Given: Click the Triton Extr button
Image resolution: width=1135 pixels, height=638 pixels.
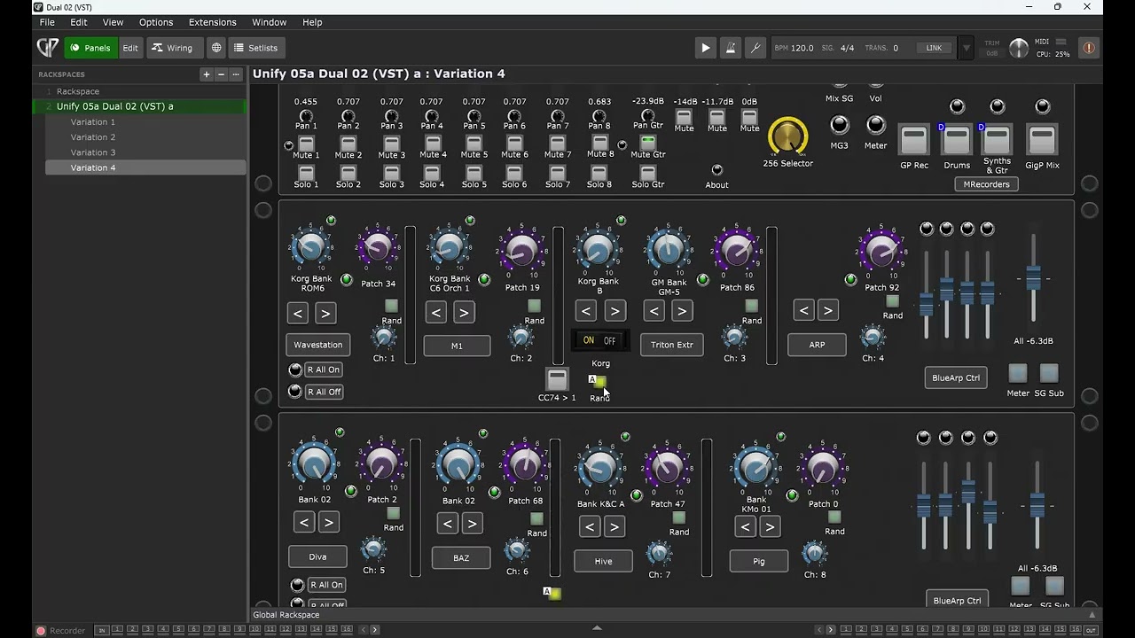Looking at the screenshot, I should coord(672,345).
